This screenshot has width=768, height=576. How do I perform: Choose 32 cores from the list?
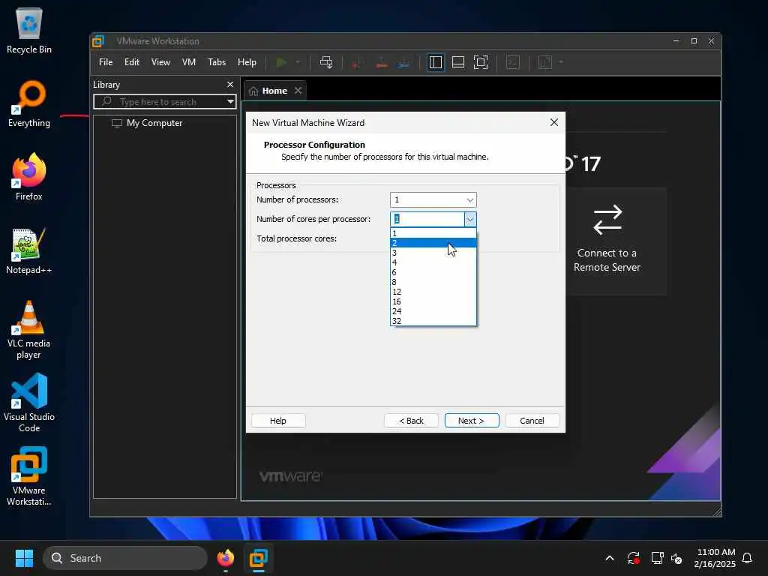tap(433, 321)
